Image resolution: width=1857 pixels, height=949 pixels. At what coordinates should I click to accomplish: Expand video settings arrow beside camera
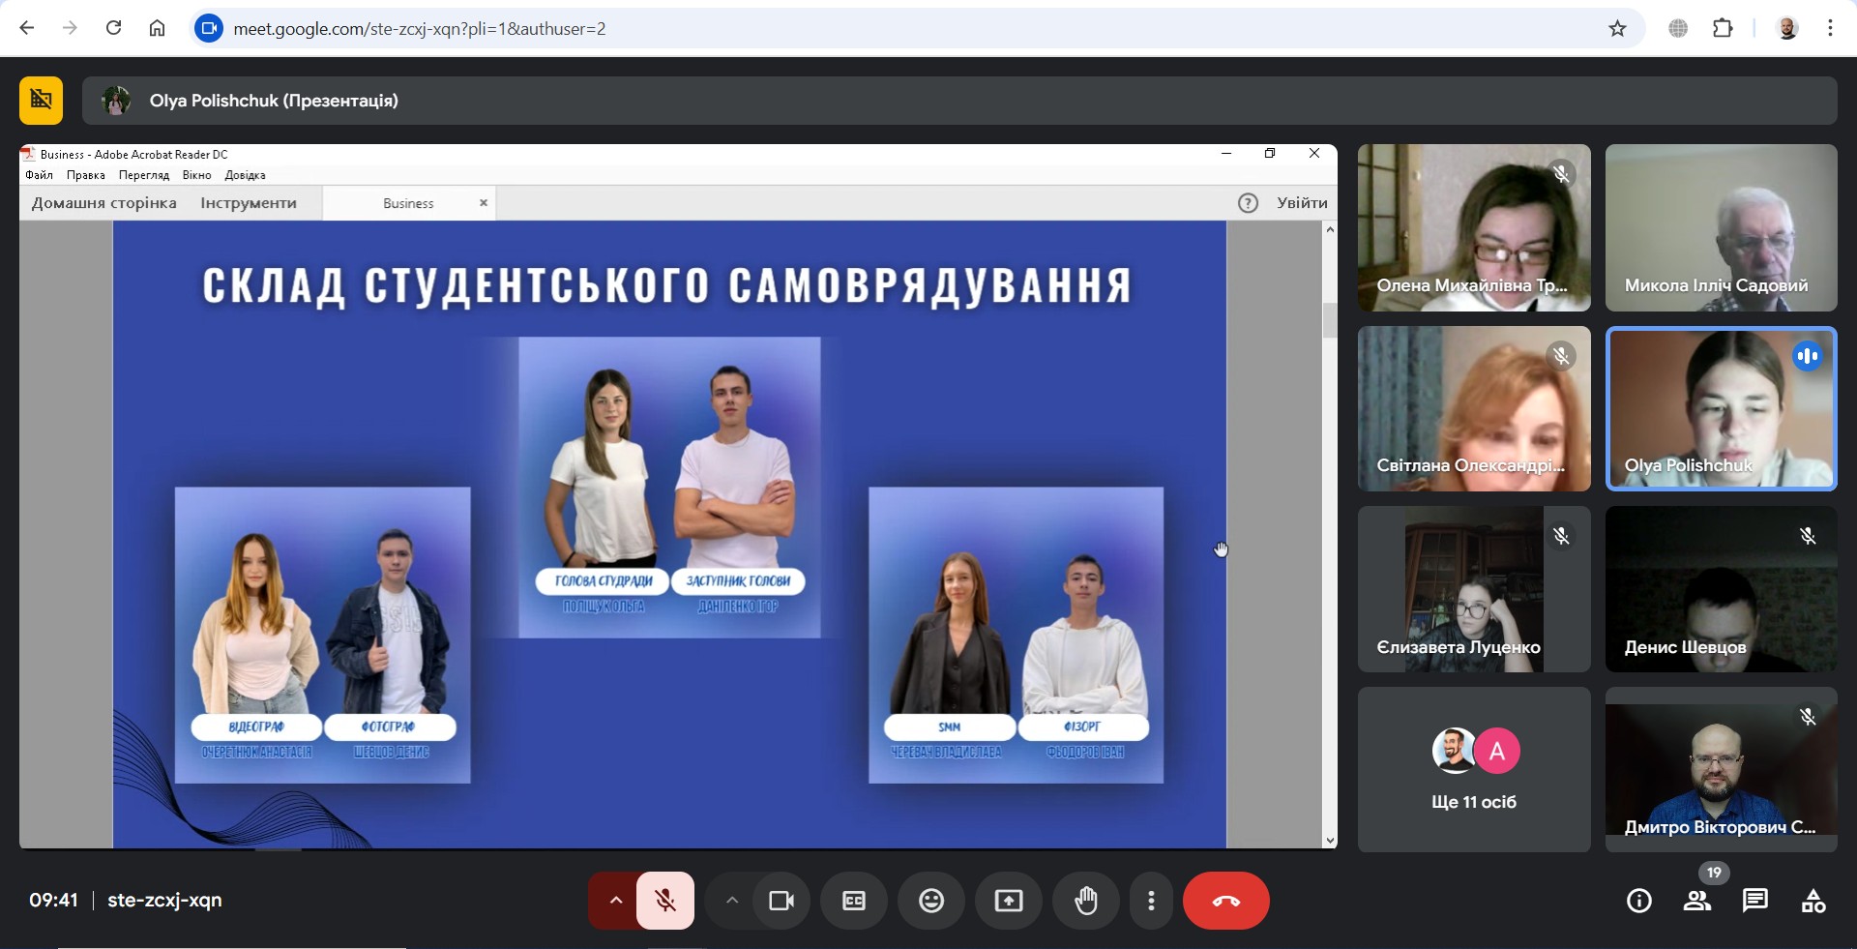[732, 901]
